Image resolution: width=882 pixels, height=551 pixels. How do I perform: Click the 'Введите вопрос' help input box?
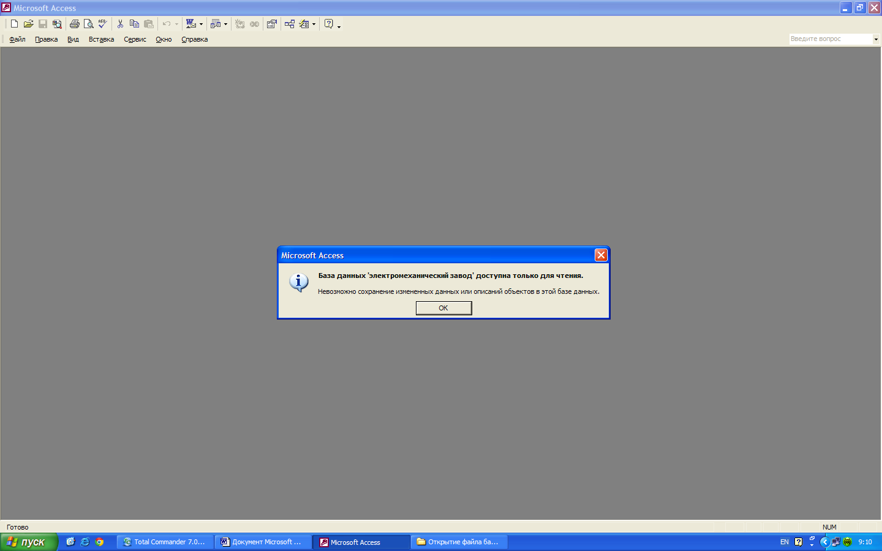click(831, 39)
